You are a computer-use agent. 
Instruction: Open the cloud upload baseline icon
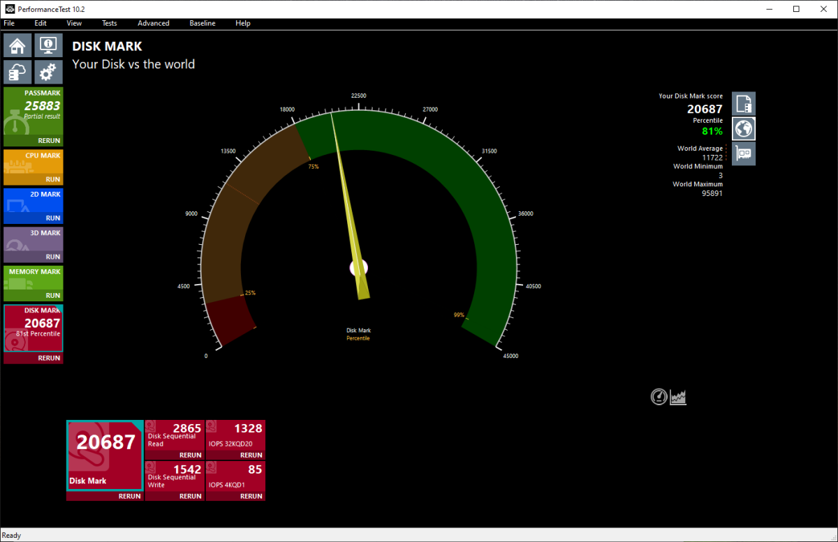click(x=17, y=72)
